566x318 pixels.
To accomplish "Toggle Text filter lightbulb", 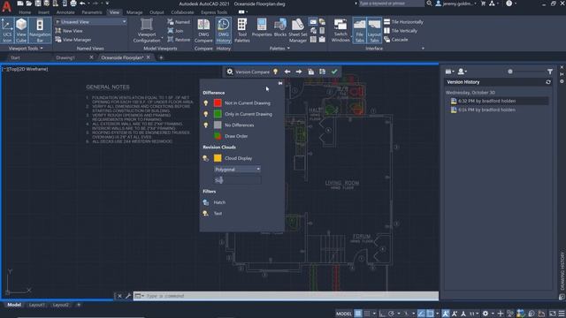I will 206,214.
